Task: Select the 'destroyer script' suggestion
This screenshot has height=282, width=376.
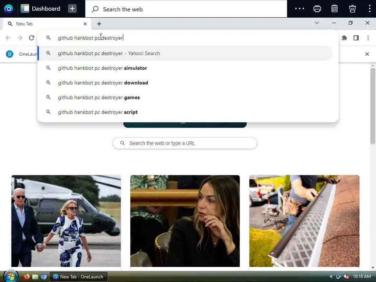Action: pos(185,112)
